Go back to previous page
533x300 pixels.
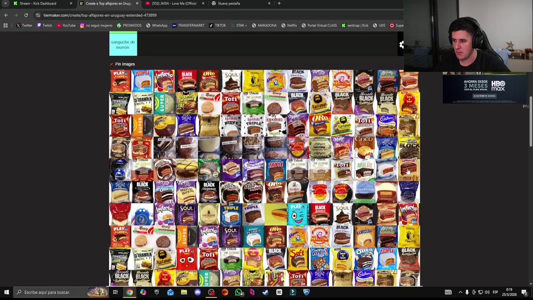[x=6, y=15]
